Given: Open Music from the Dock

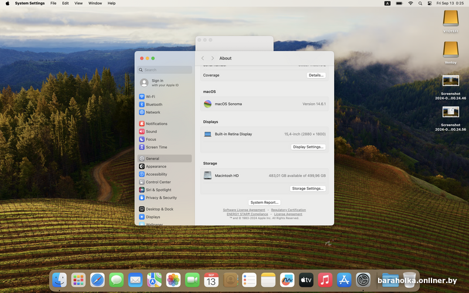Looking at the screenshot, I should pos(325,280).
